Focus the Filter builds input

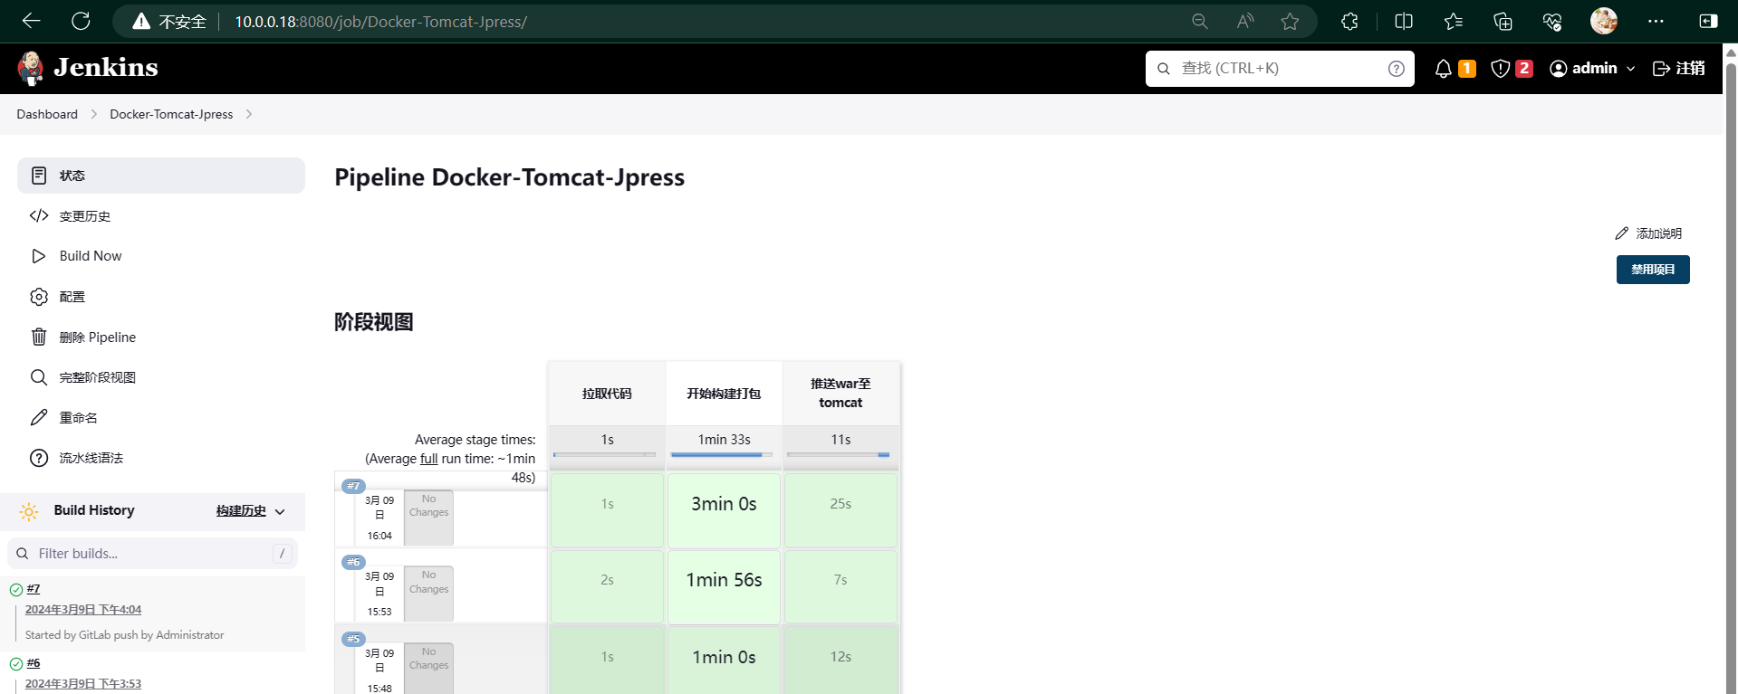(x=152, y=554)
